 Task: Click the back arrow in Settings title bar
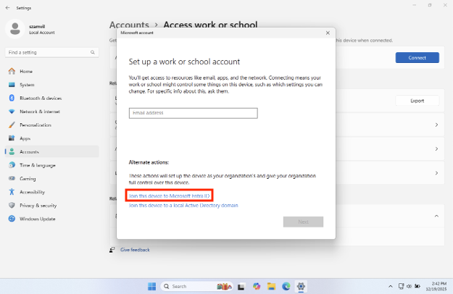[7, 8]
